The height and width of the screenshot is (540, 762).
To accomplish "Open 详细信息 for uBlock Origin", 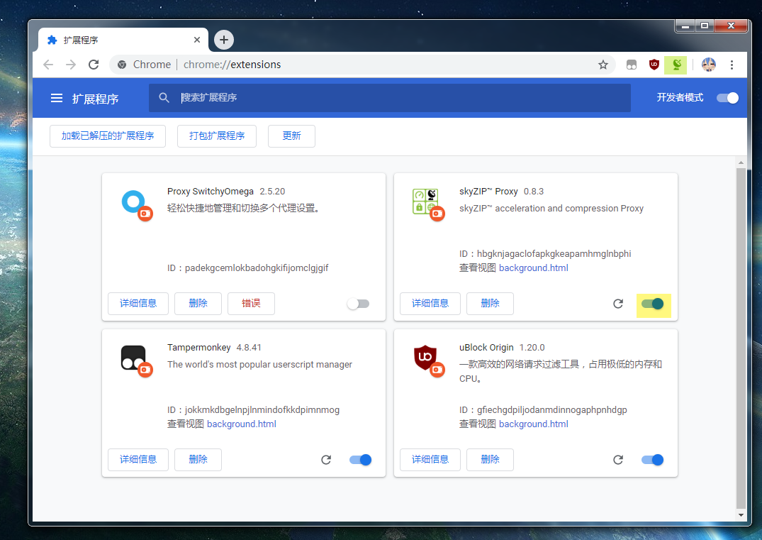I will coord(430,461).
